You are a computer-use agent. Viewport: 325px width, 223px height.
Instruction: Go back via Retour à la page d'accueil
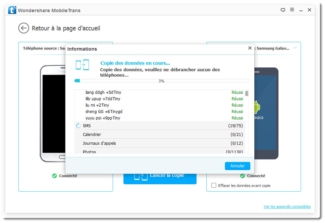point(66,28)
